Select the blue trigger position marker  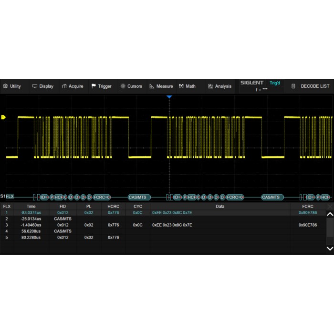click(168, 97)
